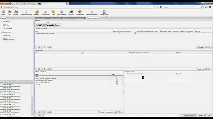Viewport: 213px width, 119px height.
Task: Open dropdown arrow right of rounding conditions Добавить
Action: pyautogui.click(x=211, y=47)
